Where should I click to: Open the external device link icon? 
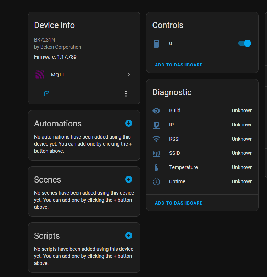(47, 94)
